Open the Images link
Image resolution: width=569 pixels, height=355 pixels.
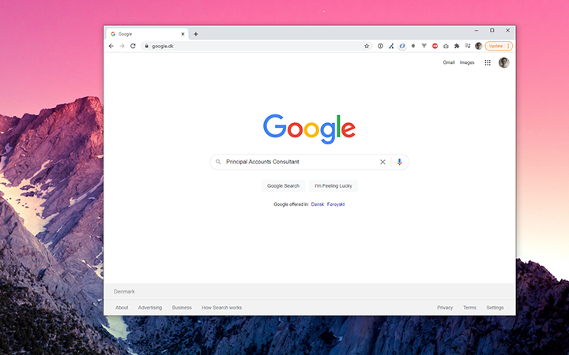467,62
